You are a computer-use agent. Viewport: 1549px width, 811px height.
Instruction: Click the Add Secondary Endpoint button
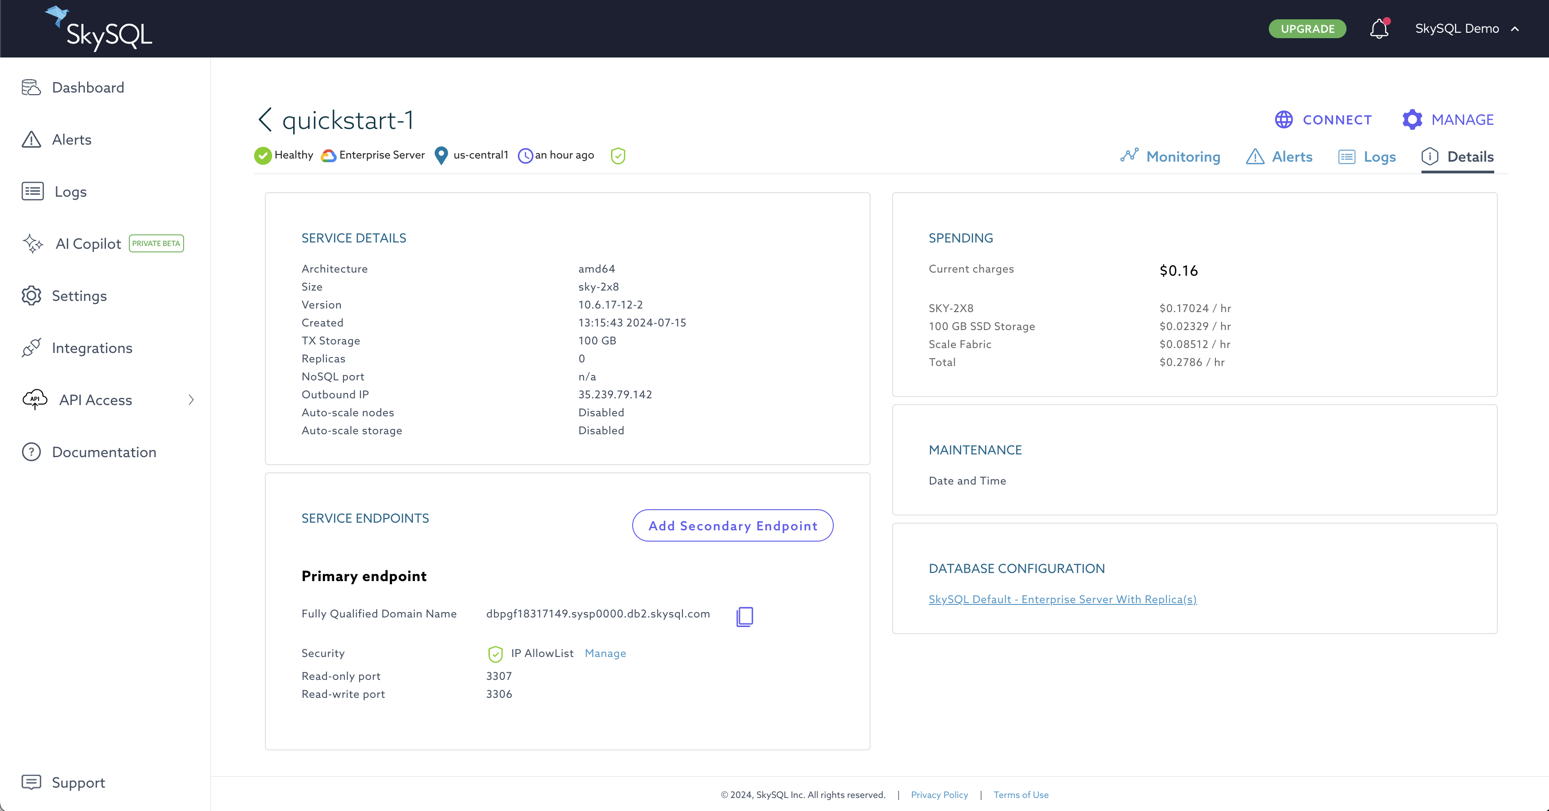click(x=732, y=525)
